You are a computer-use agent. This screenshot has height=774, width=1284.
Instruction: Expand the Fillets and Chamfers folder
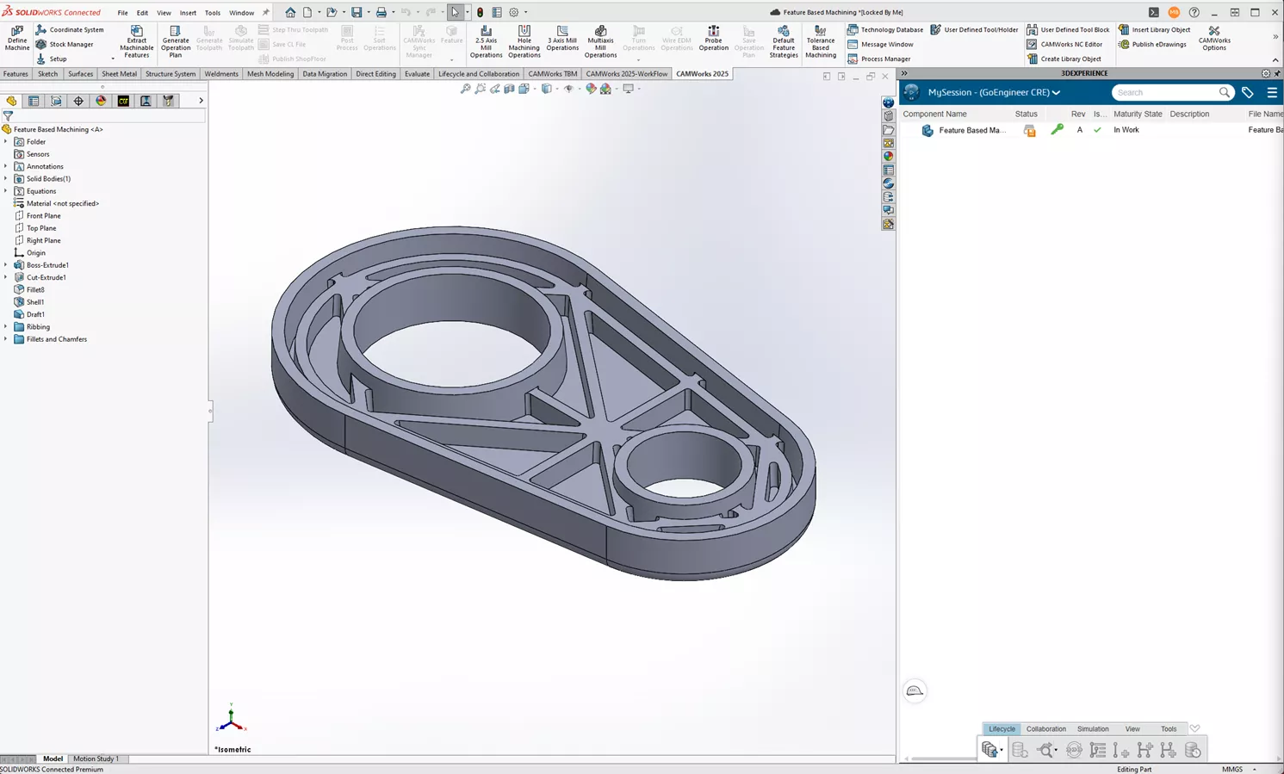click(x=6, y=339)
